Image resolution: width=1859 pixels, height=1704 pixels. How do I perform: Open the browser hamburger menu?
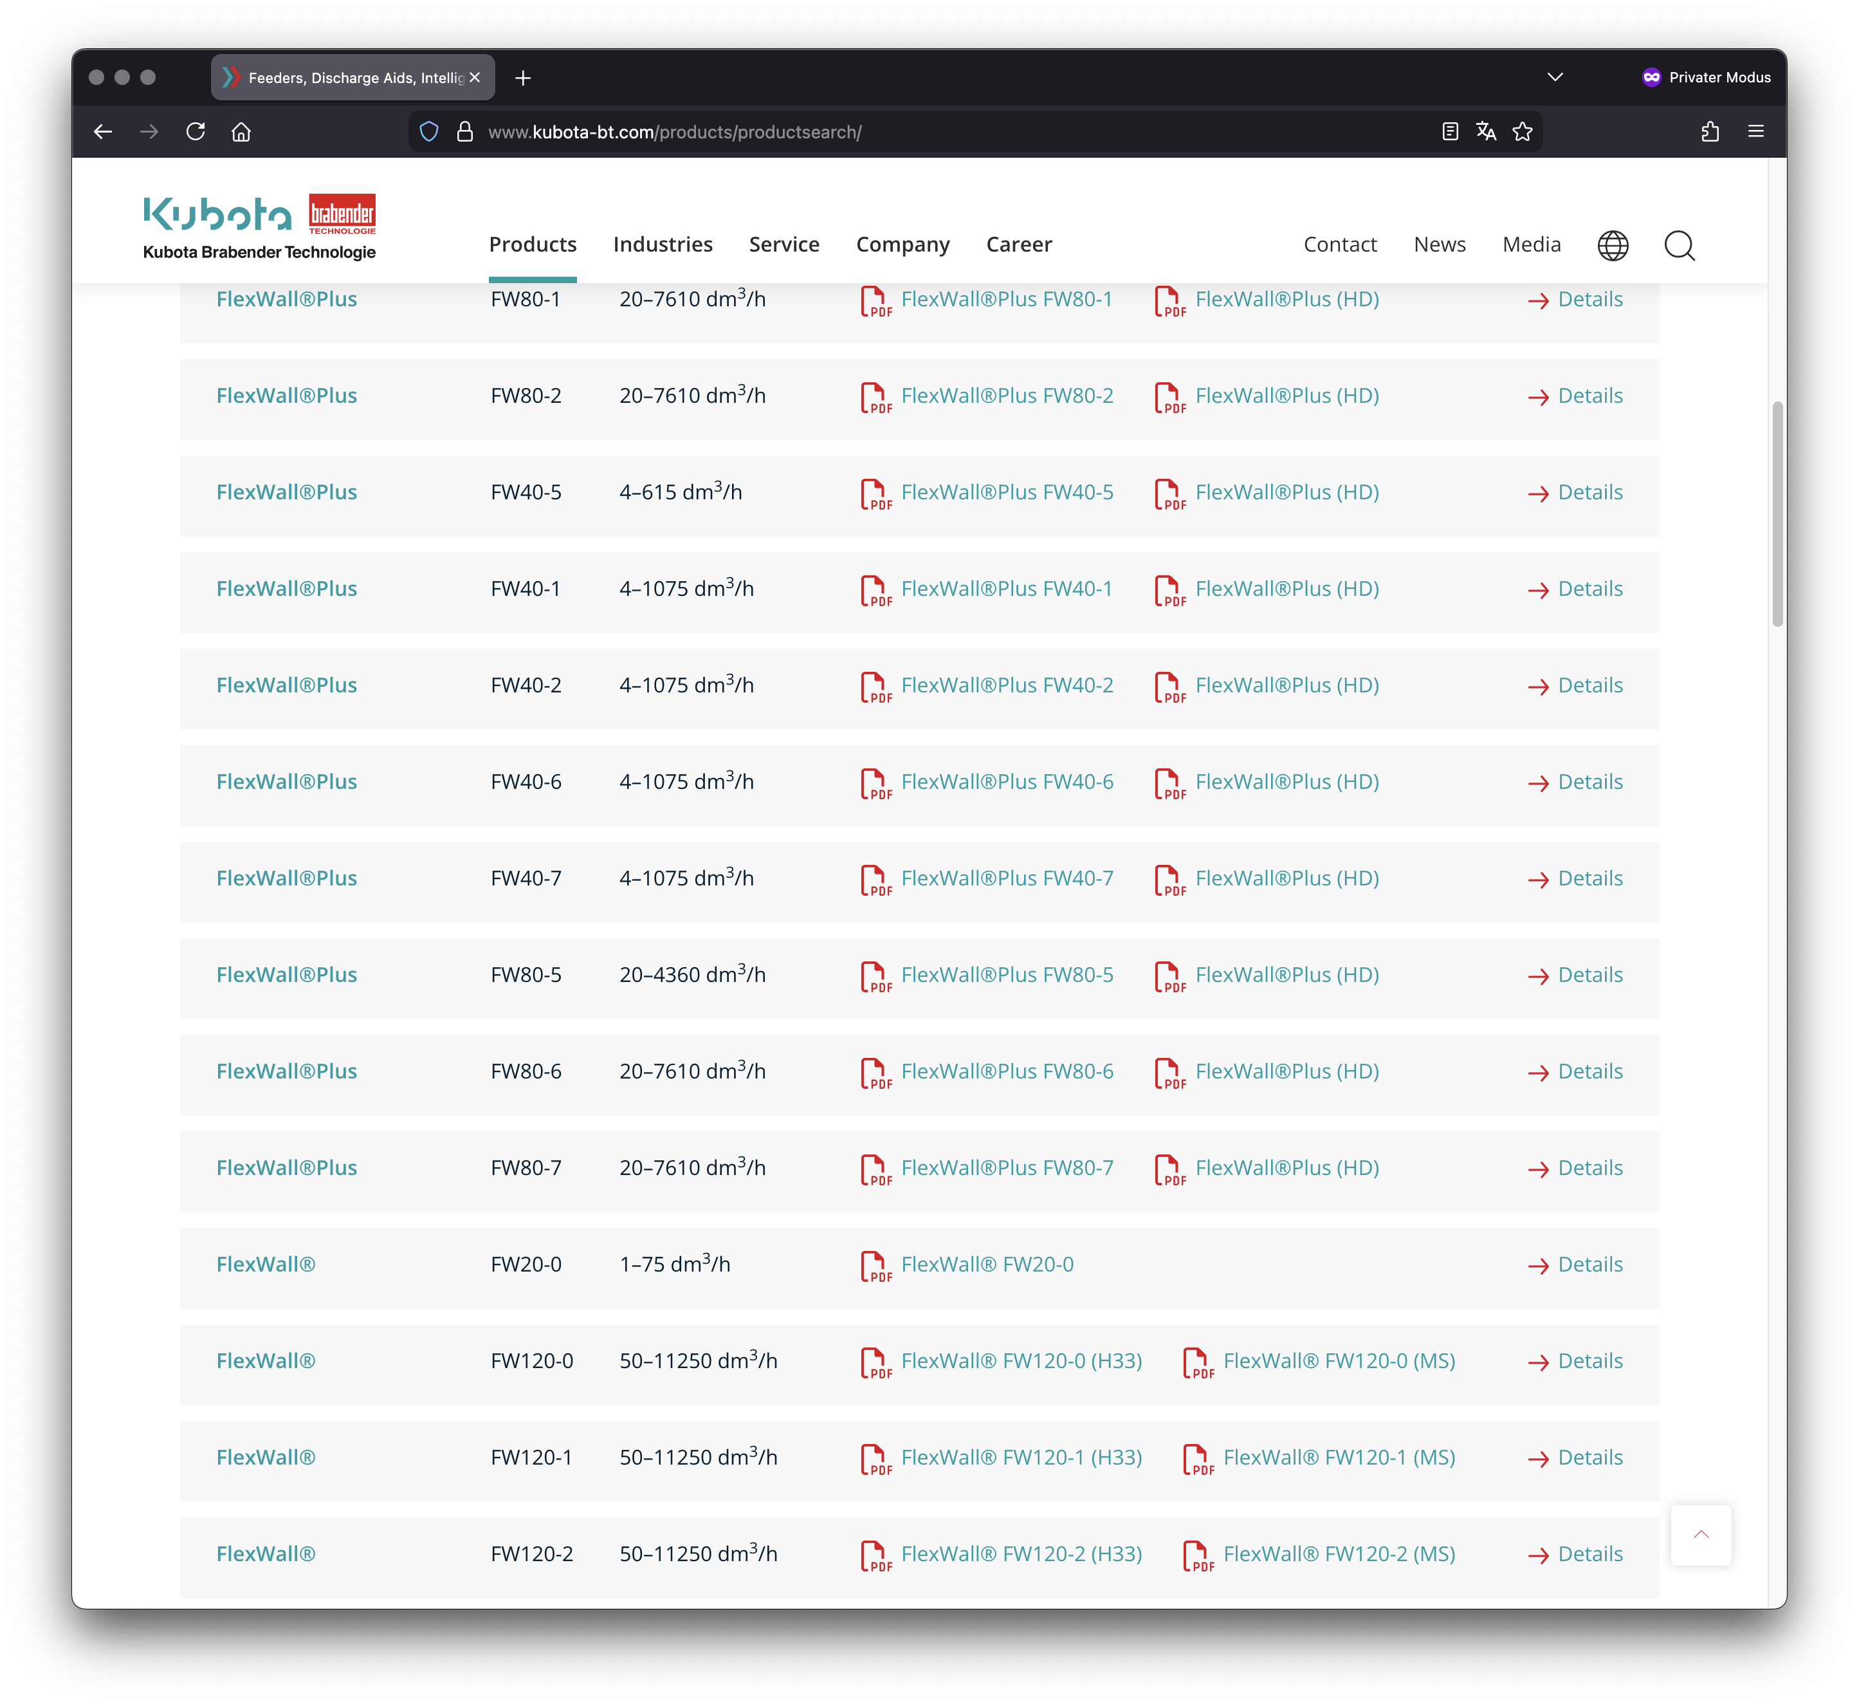1755,132
